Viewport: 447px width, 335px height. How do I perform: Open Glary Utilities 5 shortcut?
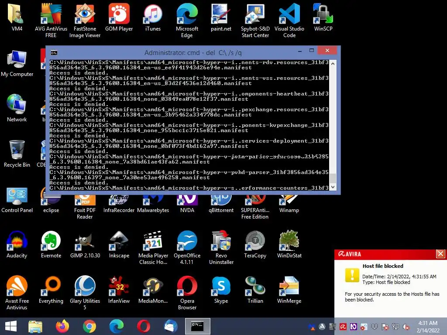[85, 293]
